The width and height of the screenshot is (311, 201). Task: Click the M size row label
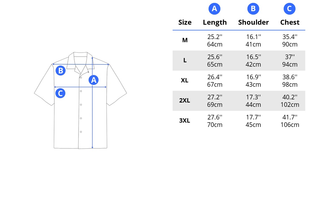pos(185,40)
